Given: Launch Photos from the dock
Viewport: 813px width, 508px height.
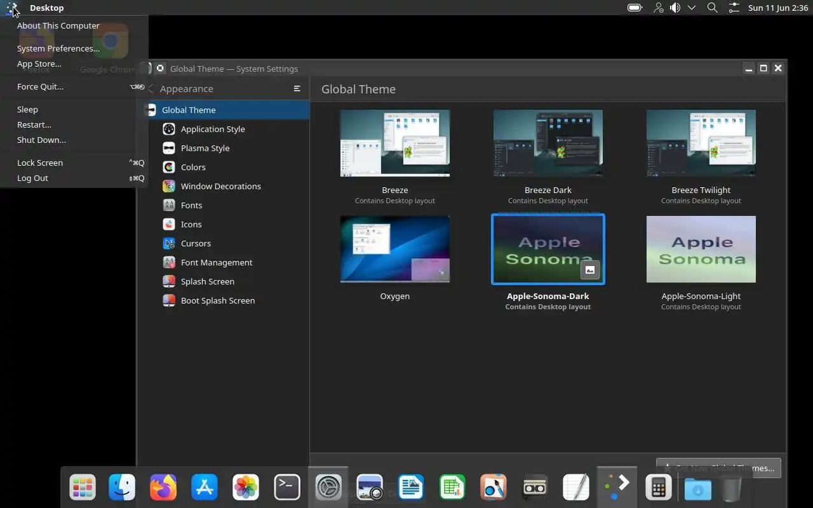Looking at the screenshot, I should [246, 488].
